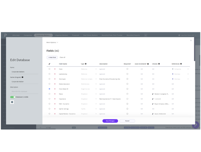201x152 pixels.
Task: Check Required box for Importance field
Action: tap(127, 99)
